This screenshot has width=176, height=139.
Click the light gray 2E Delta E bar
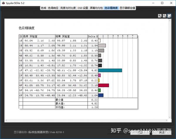[x=102, y=45]
